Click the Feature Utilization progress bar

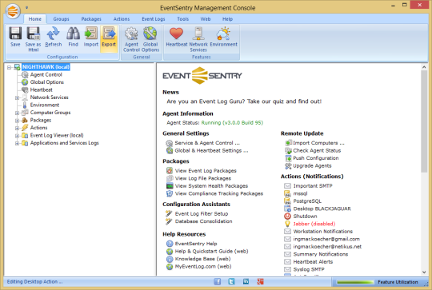[x=355, y=282]
